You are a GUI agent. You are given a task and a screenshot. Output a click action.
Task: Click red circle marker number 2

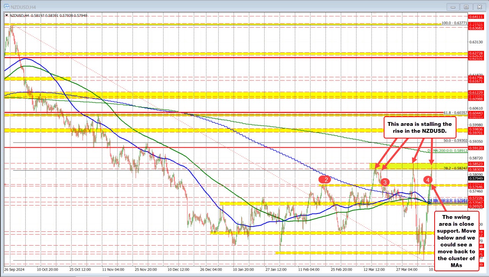tap(325, 179)
